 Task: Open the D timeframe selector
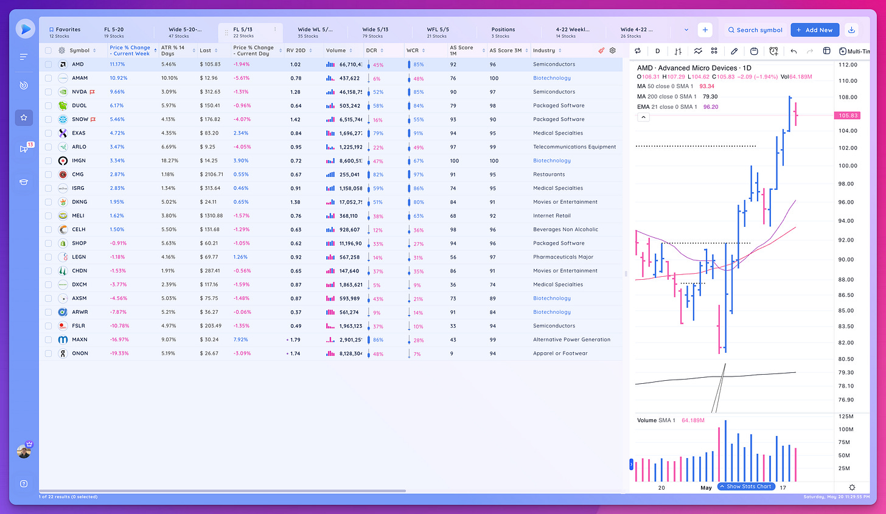657,51
